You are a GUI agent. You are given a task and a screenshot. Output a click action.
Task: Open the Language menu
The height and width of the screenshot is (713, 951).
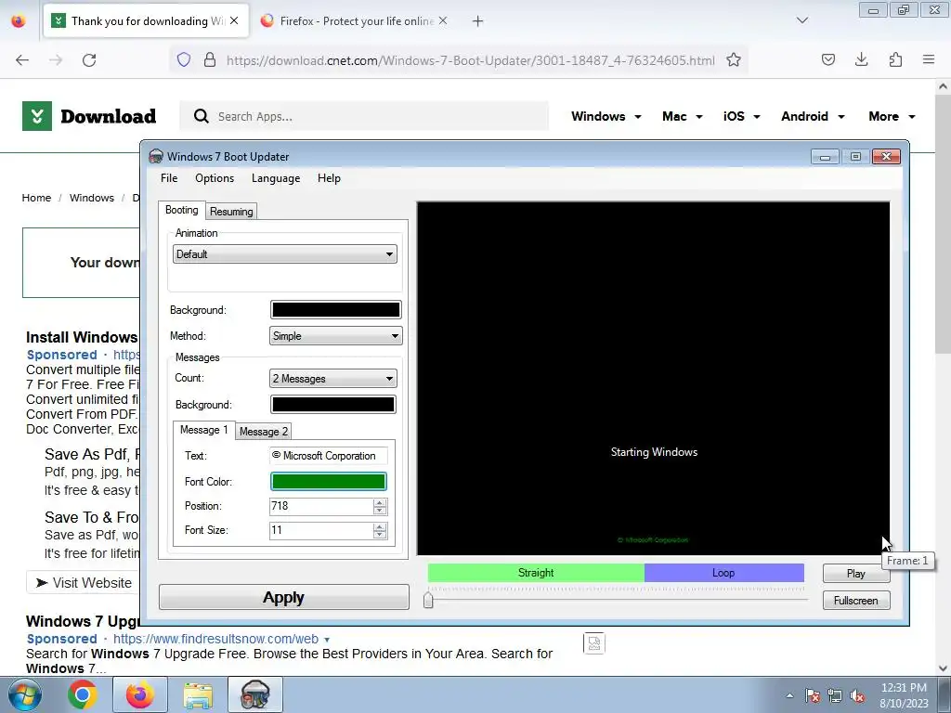[x=276, y=178]
